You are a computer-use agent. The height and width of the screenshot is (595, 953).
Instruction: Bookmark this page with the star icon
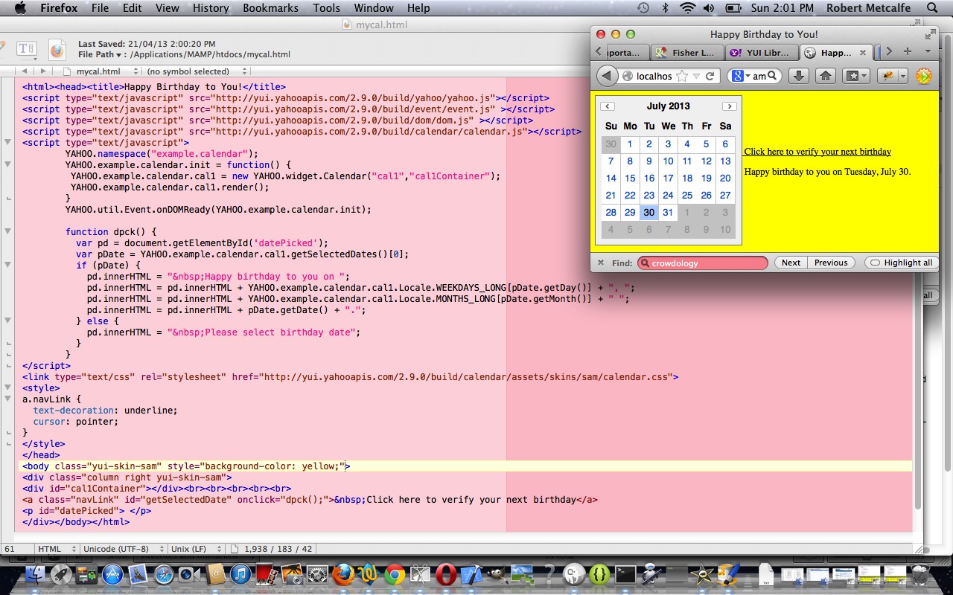coord(681,76)
